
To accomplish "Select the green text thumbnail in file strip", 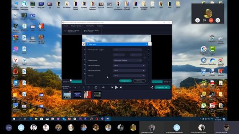I will (97, 95).
